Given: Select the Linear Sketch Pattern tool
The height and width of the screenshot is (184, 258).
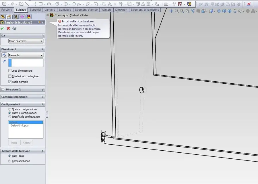Looking at the screenshot, I should pyautogui.click(x=148, y=4).
